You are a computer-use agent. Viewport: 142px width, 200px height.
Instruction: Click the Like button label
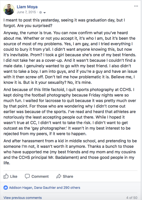pyautogui.click(x=14, y=176)
